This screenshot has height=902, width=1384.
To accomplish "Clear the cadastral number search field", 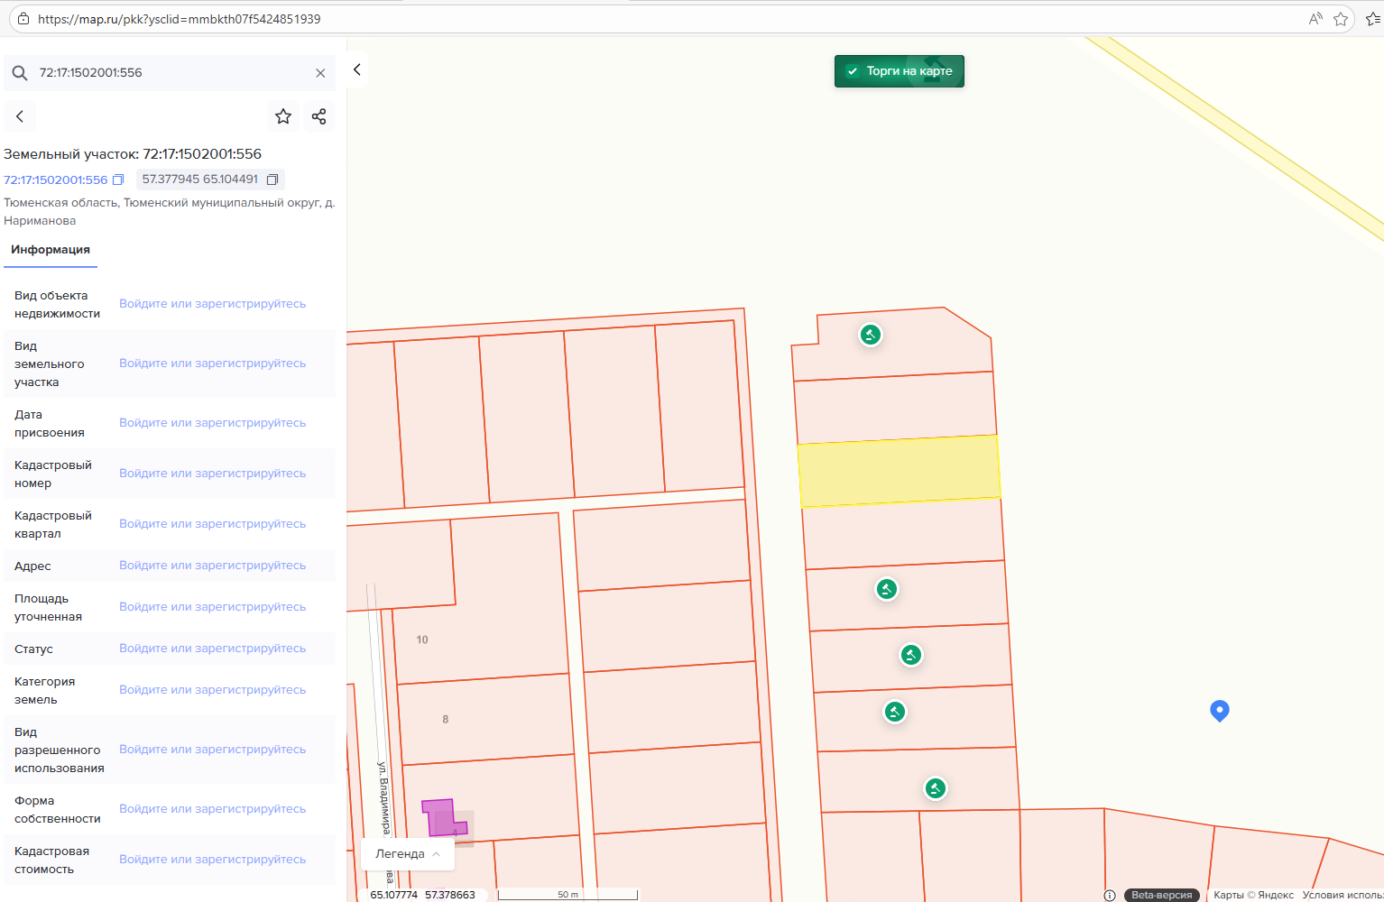I will click(320, 73).
